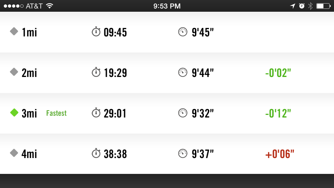Tap the 9:53 PM status bar clock
Viewport: 334px width, 188px height.
coord(167,6)
